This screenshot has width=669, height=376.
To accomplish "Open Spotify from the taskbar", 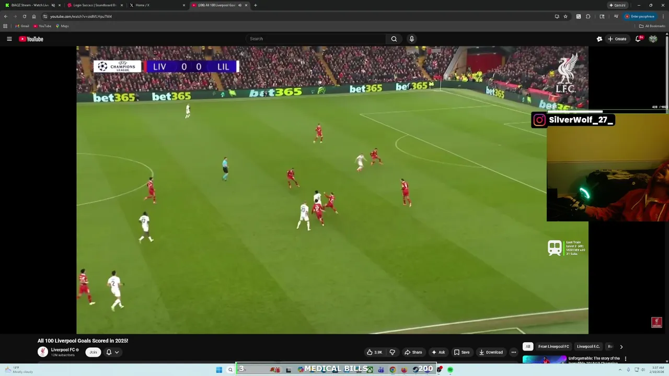I will (x=450, y=370).
